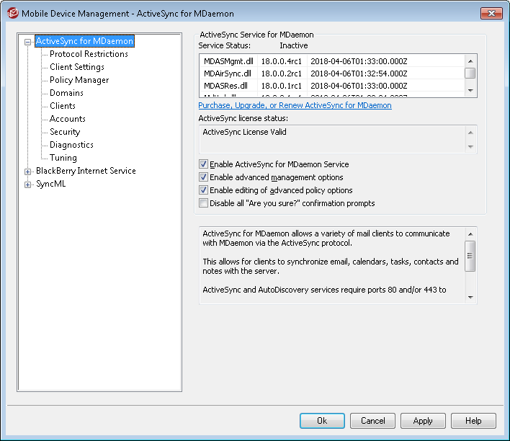Click description box scrollbar up arrow
The image size is (510, 441).
(x=470, y=234)
